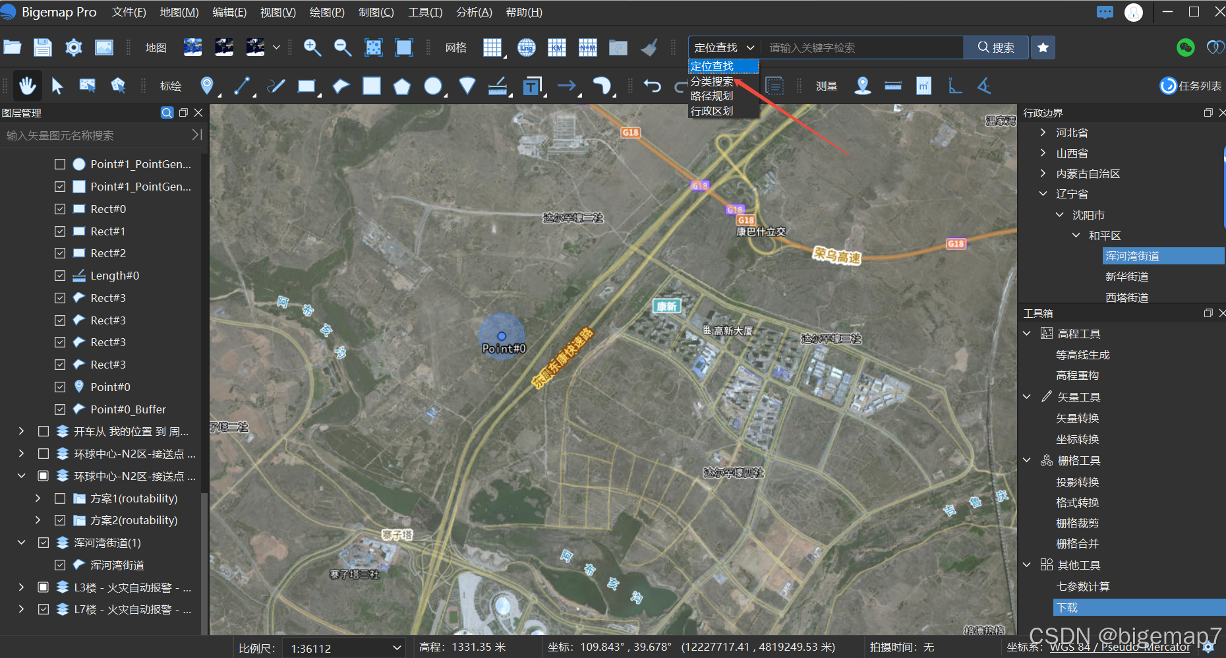Image resolution: width=1226 pixels, height=658 pixels.
Task: Click the favorites star button
Action: [1043, 47]
